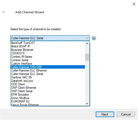
Task: Collapse the channel type dropdown arrow
Action: pos(87,38)
